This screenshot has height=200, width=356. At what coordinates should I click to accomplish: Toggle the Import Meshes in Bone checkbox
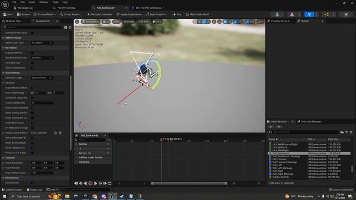click(32, 88)
